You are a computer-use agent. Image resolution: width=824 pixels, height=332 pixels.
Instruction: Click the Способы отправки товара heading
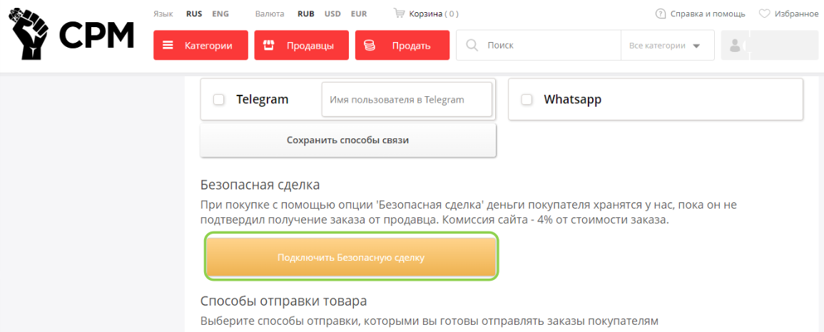point(283,302)
